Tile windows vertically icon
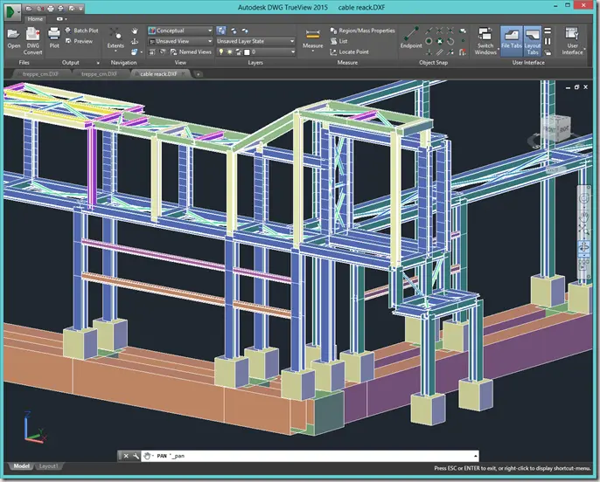The image size is (600, 482). tap(548, 41)
